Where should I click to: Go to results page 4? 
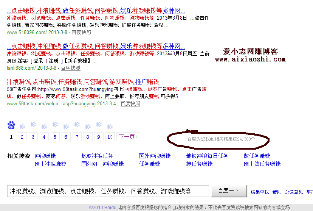pyautogui.click(x=44, y=137)
